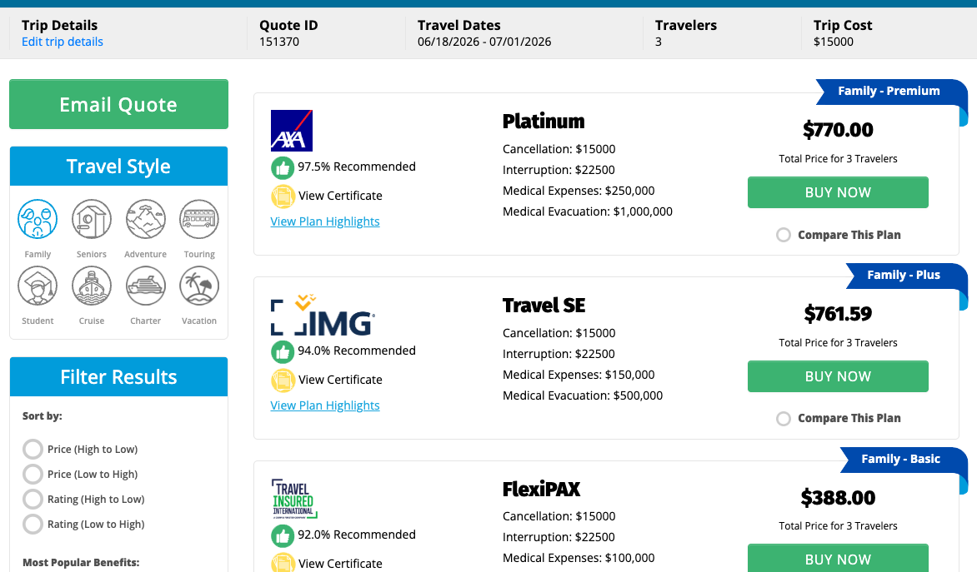The image size is (977, 572).
Task: Click the AXA Platinum certificate icon
Action: point(283,196)
